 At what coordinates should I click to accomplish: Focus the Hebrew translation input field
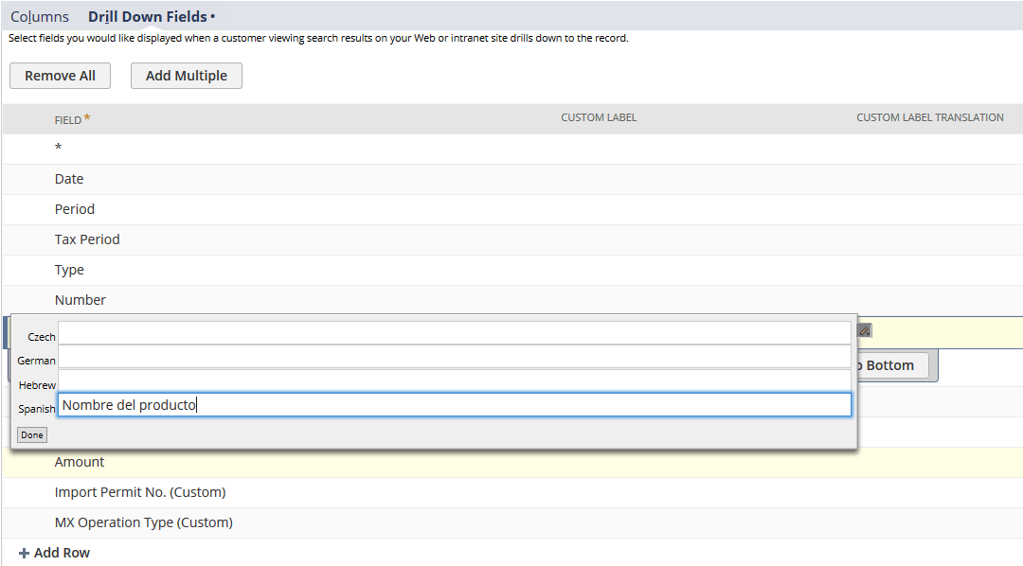coord(455,380)
